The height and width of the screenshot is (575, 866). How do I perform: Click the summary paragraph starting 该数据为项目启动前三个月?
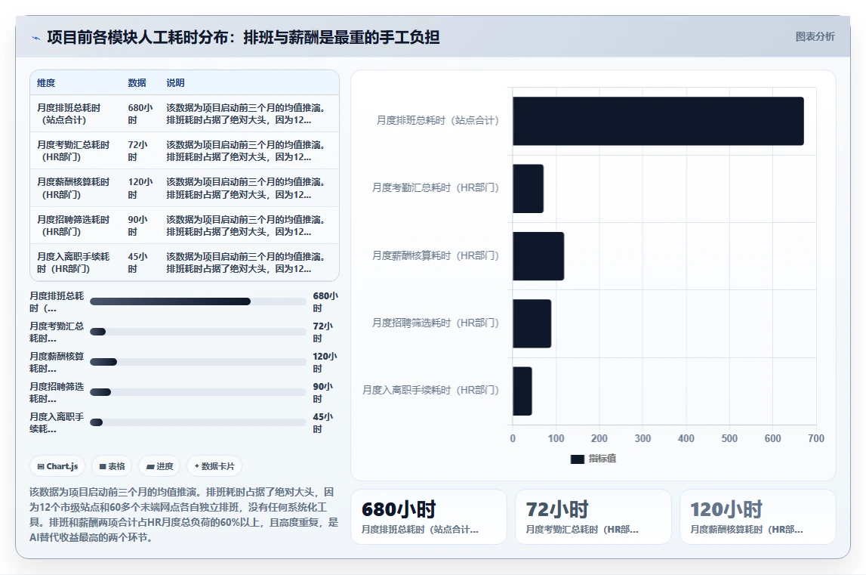click(x=184, y=515)
